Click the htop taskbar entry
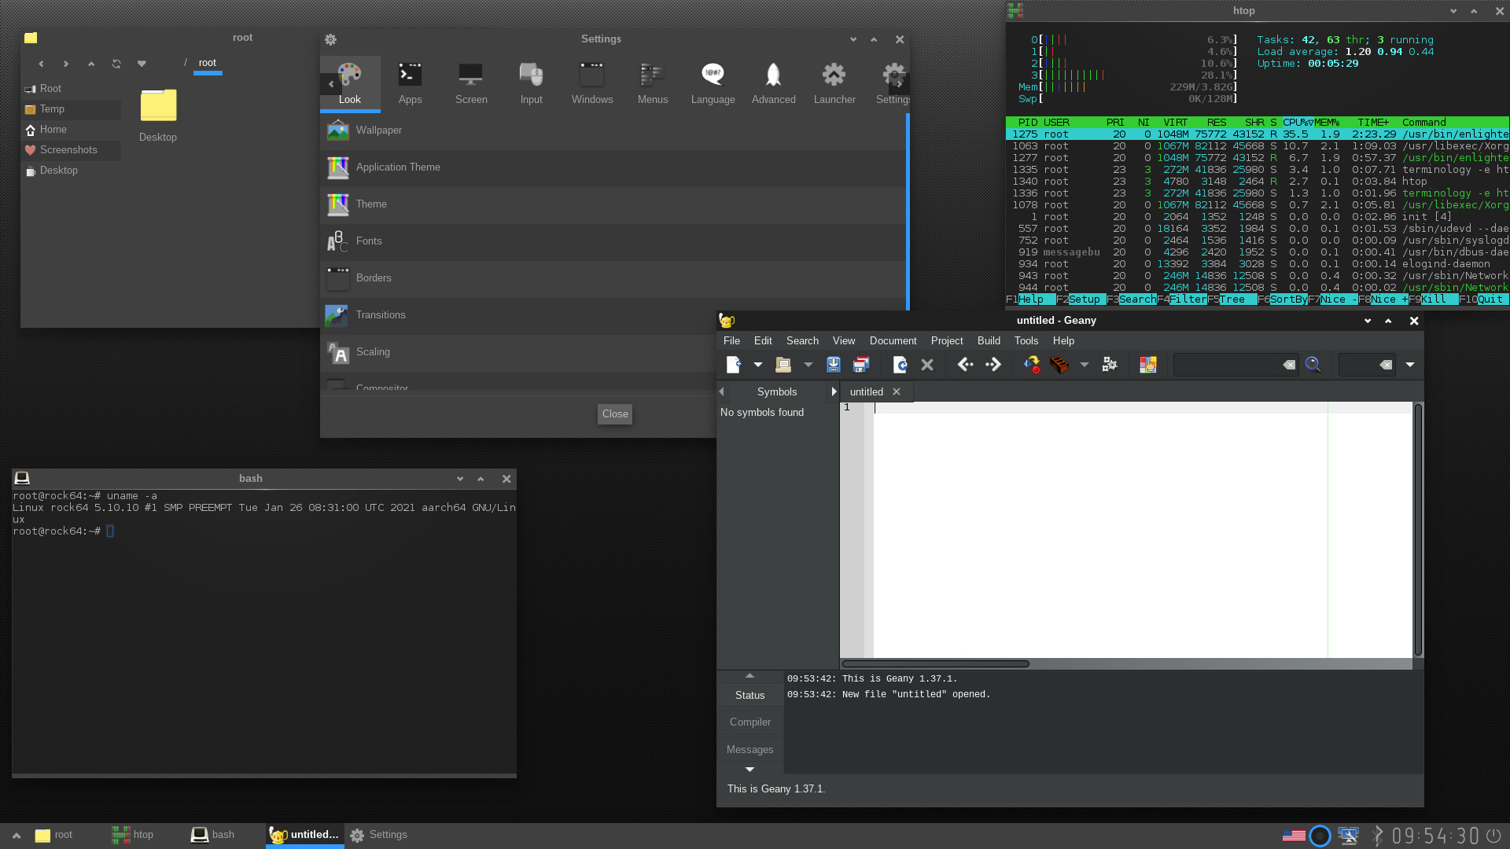The height and width of the screenshot is (849, 1510). click(134, 835)
